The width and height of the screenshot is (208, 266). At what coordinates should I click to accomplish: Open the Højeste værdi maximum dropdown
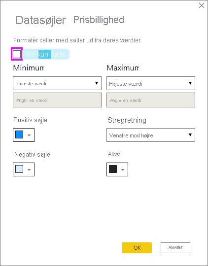151,83
